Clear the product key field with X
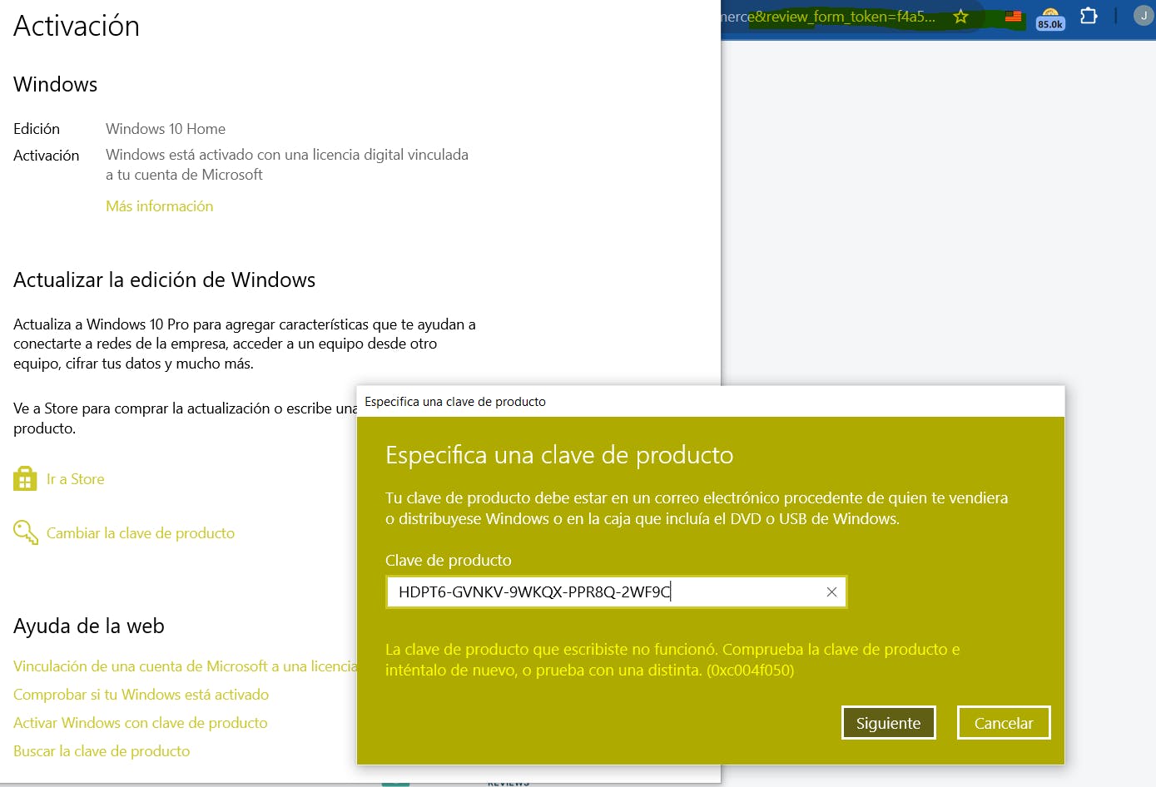1156x787 pixels. click(831, 592)
